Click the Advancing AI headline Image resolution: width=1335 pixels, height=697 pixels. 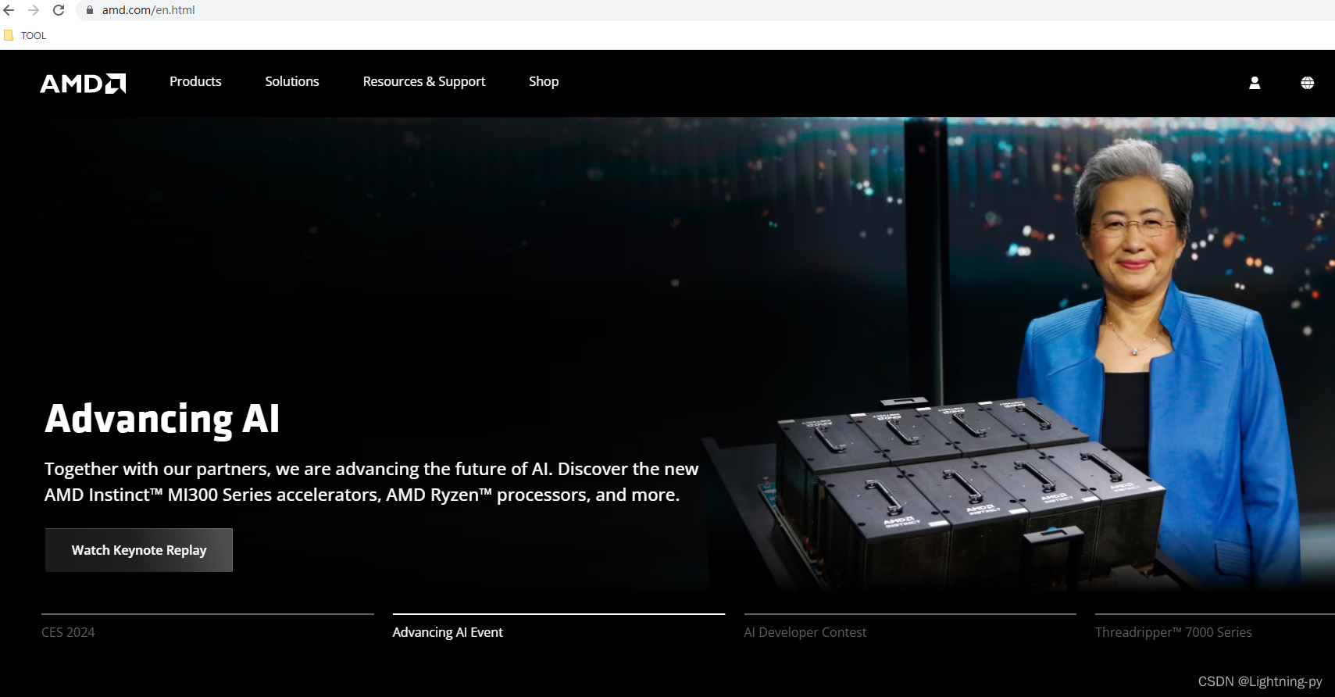(162, 419)
